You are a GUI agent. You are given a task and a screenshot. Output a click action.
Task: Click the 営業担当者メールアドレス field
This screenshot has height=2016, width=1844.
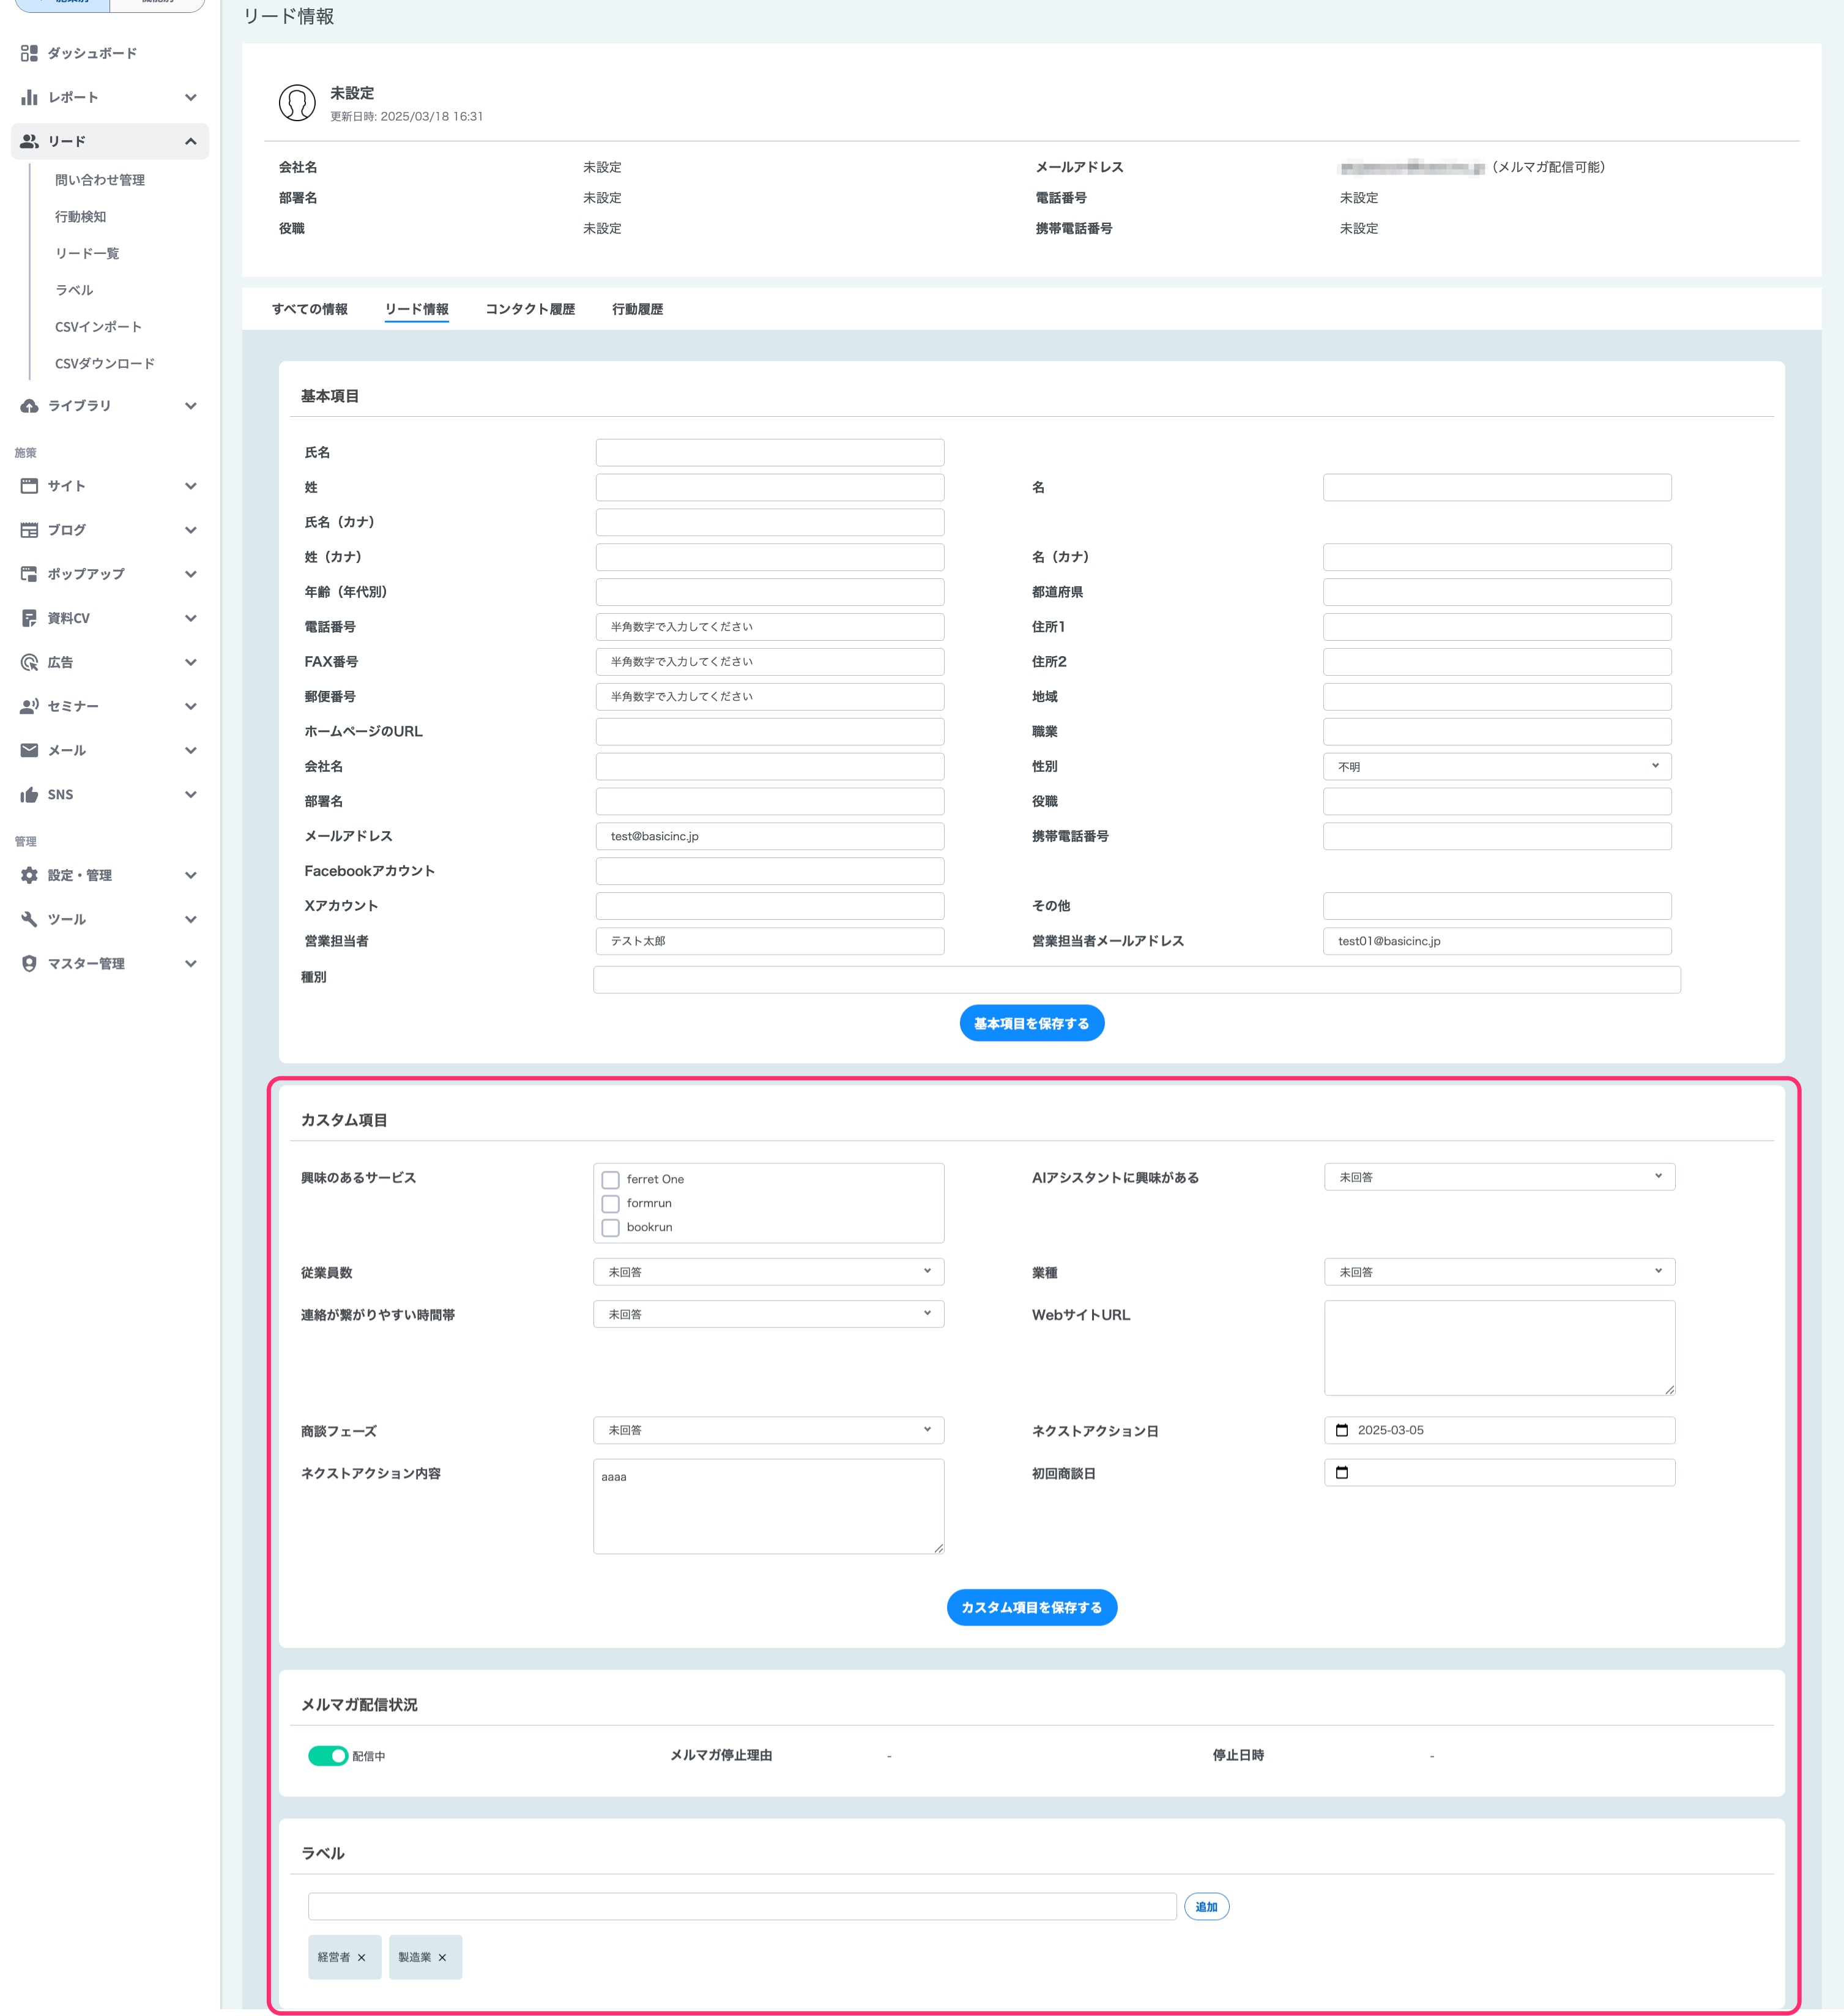click(x=1497, y=941)
